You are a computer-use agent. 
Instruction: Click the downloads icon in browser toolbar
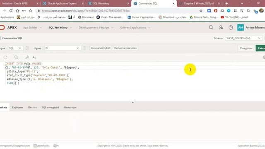255,11
